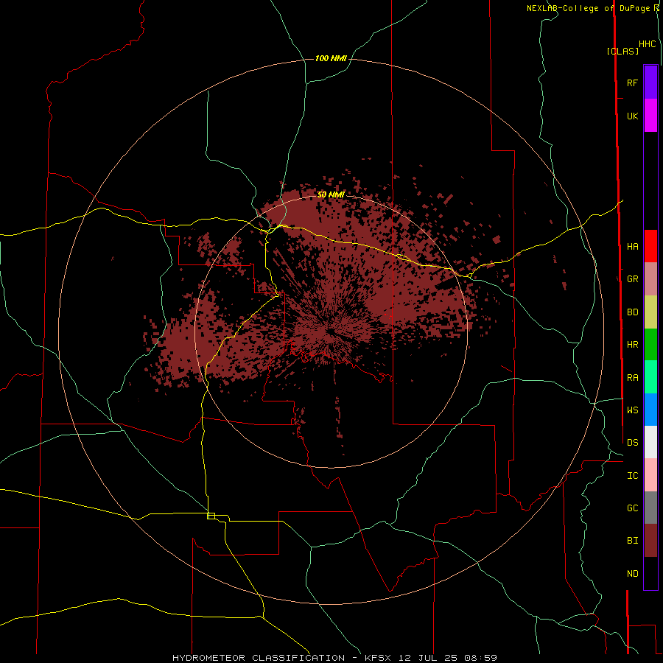Click the RA light-green legend swatch
The image size is (663, 663).
coord(650,376)
